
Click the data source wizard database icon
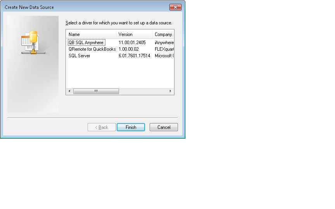[33, 43]
